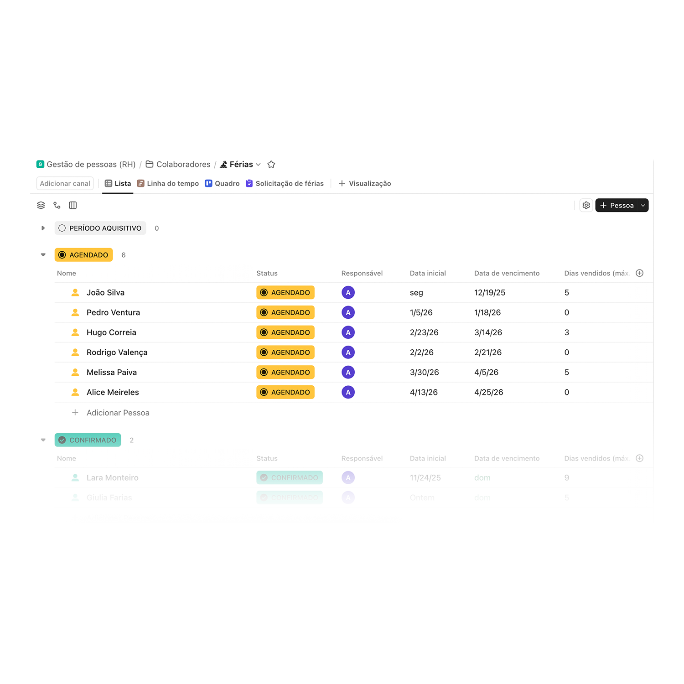Toggle Lara Monteiro's CONFIRMADO status badge
Image resolution: width=684 pixels, height=684 pixels.
coord(290,477)
